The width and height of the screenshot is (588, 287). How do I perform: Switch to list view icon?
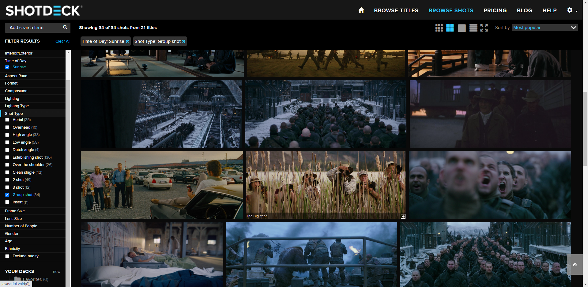[473, 28]
